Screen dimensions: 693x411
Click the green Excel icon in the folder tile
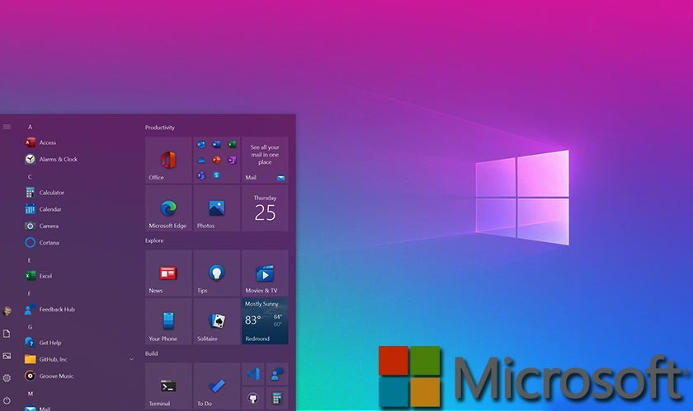pos(232,145)
